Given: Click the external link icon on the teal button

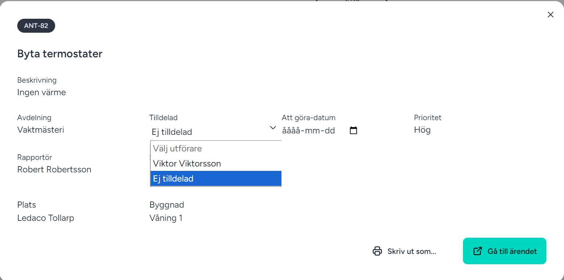Looking at the screenshot, I should (477, 251).
